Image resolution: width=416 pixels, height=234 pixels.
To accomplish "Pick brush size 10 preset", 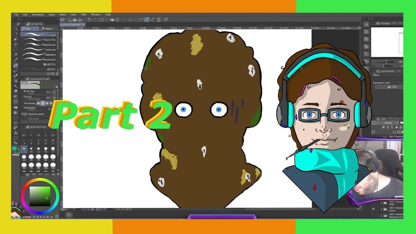I will pos(31,149).
